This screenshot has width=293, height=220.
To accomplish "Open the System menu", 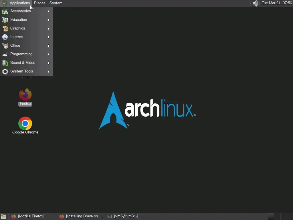I will click(56, 3).
